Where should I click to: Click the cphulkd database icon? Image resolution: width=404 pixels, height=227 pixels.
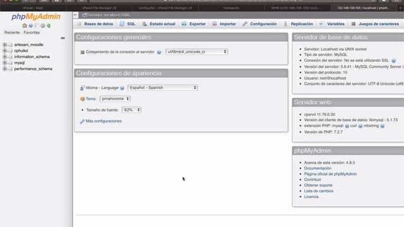(x=11, y=50)
